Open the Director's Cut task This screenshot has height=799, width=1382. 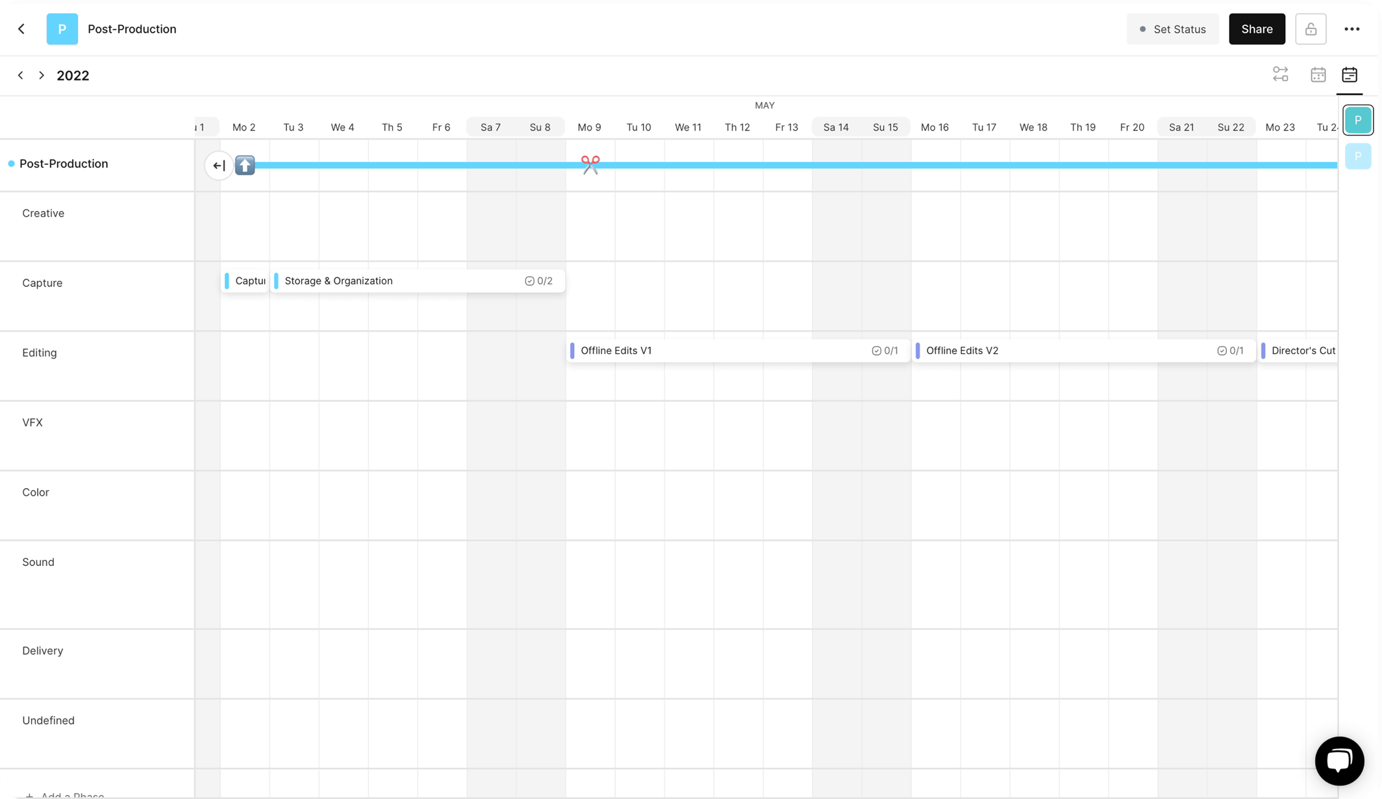1298,350
